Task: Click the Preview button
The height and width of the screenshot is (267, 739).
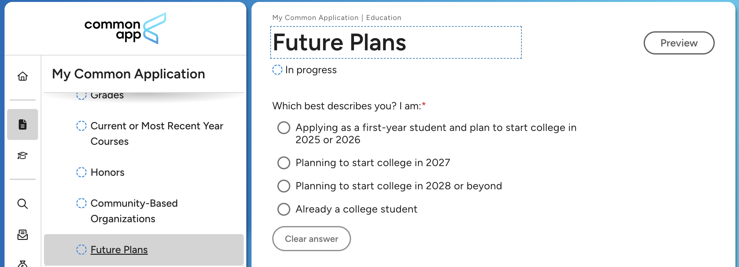Action: 679,43
